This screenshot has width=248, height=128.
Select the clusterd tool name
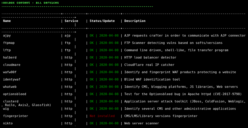(x=11, y=101)
